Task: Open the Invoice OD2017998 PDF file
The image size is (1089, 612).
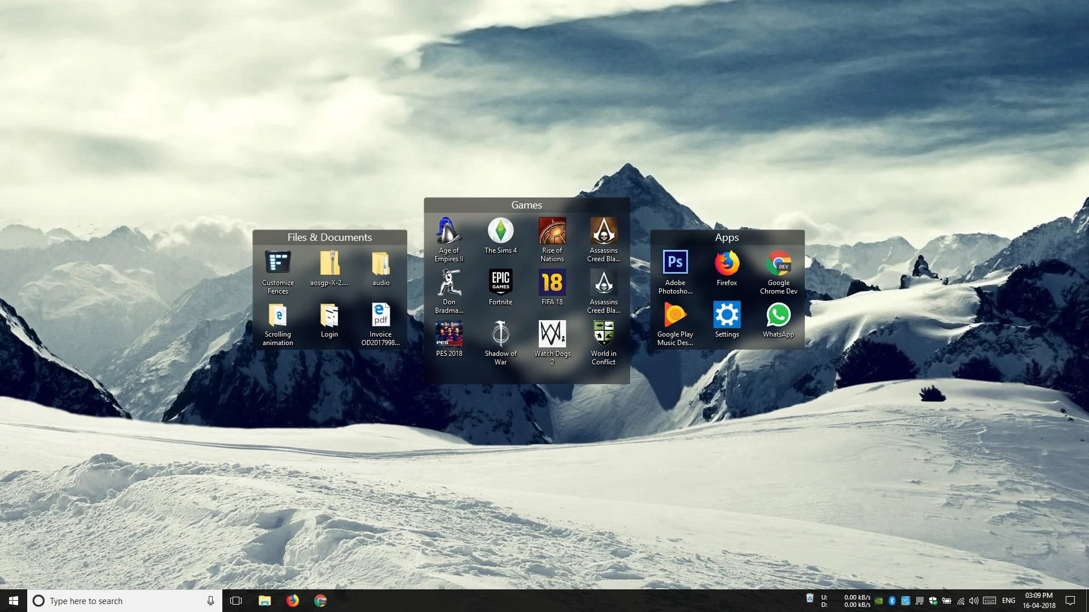Action: click(381, 315)
